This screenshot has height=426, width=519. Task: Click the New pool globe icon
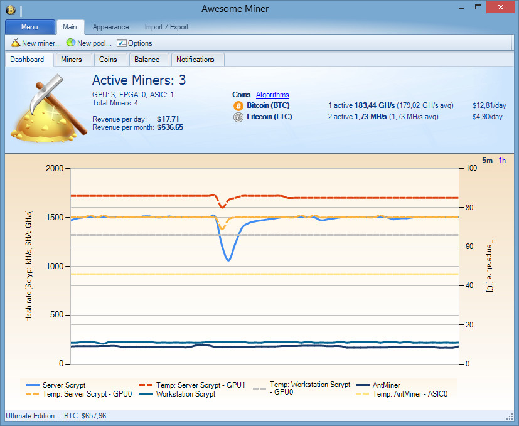pos(70,43)
